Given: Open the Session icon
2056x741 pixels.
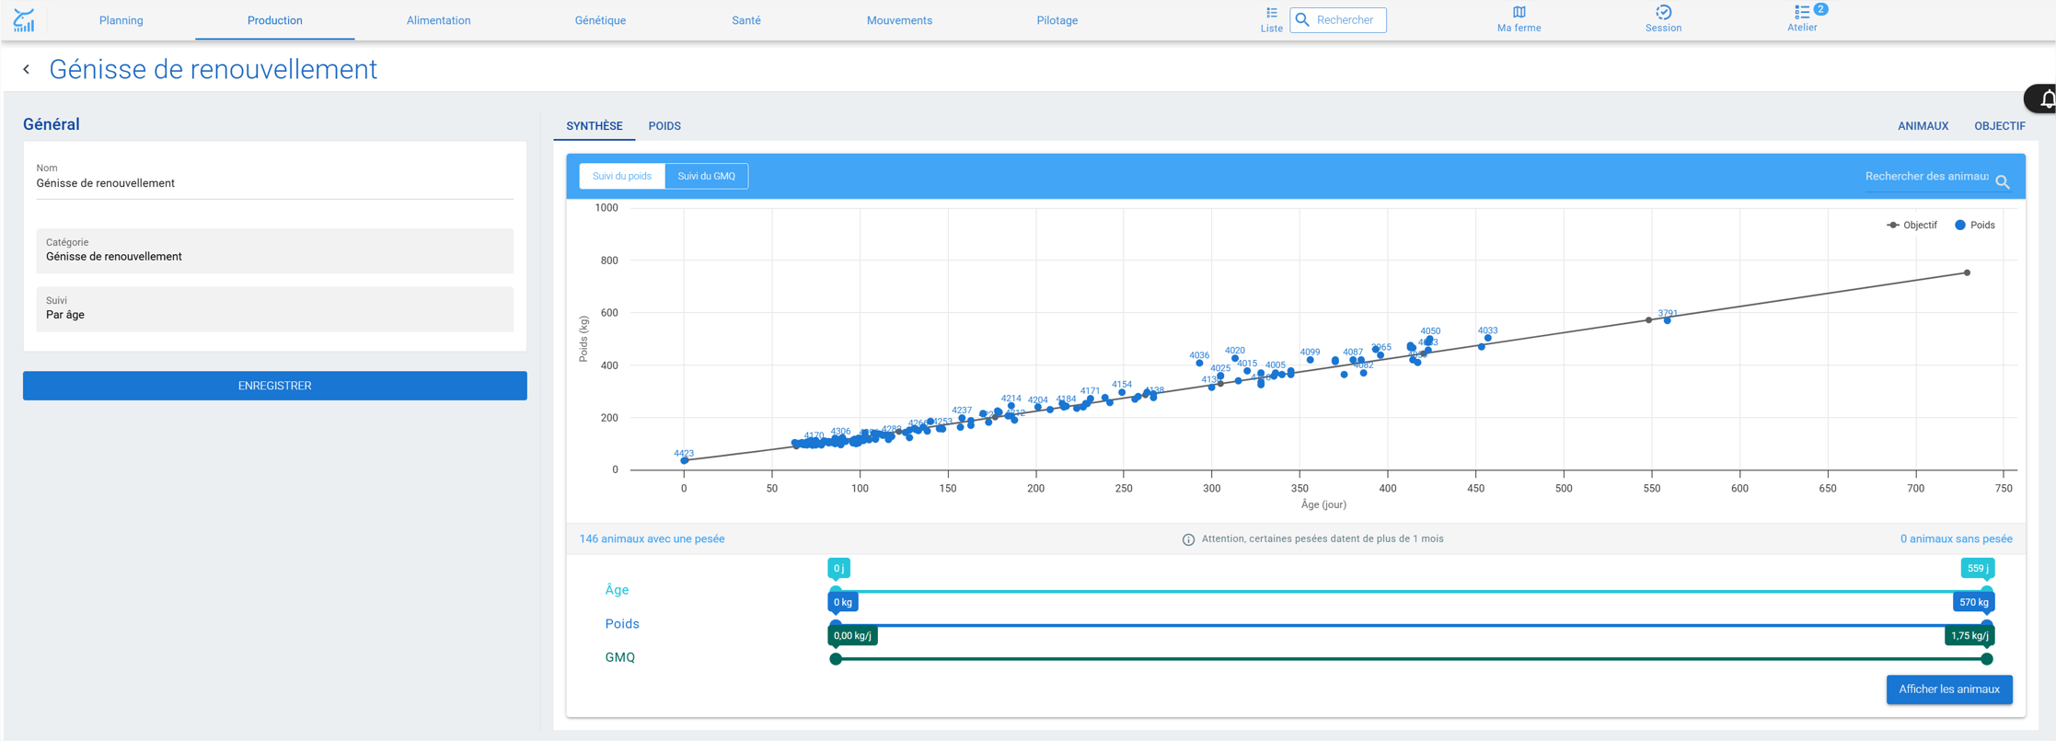Looking at the screenshot, I should click(1663, 19).
